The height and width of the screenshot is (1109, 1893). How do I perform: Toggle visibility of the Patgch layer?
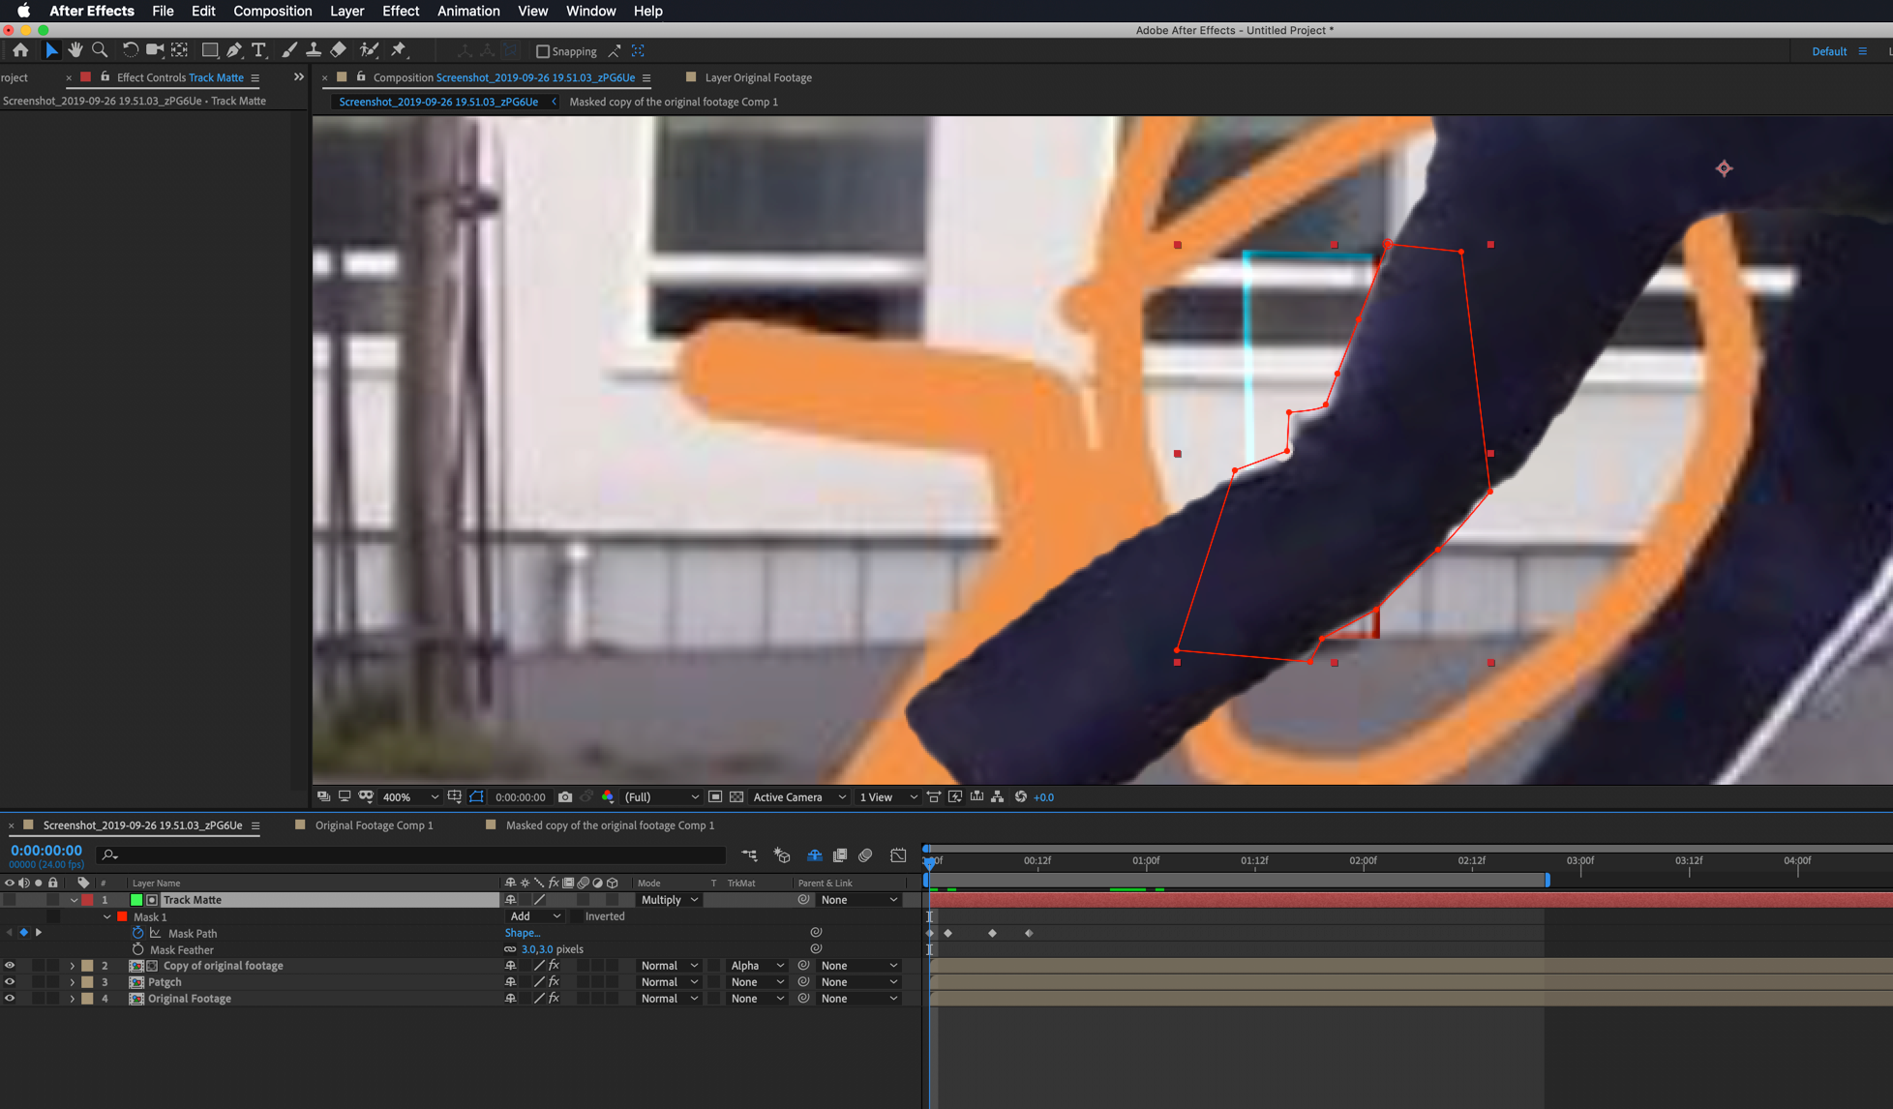click(x=10, y=981)
